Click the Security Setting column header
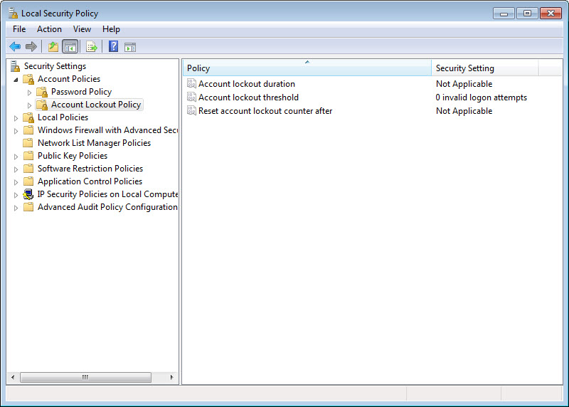This screenshot has width=569, height=407. coord(484,68)
